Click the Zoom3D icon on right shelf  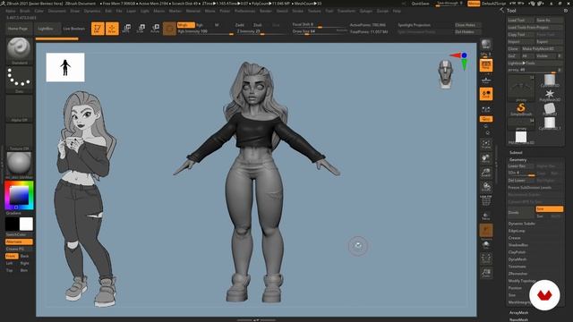coord(486,173)
